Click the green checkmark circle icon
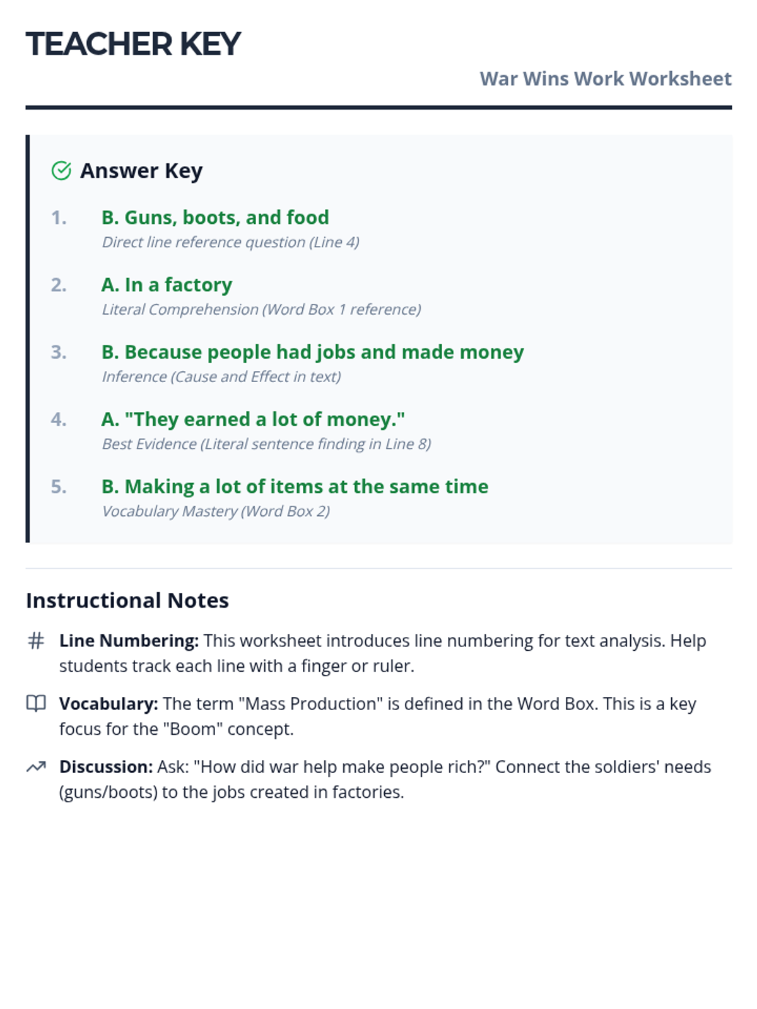This screenshot has height=1009, width=757. (61, 171)
